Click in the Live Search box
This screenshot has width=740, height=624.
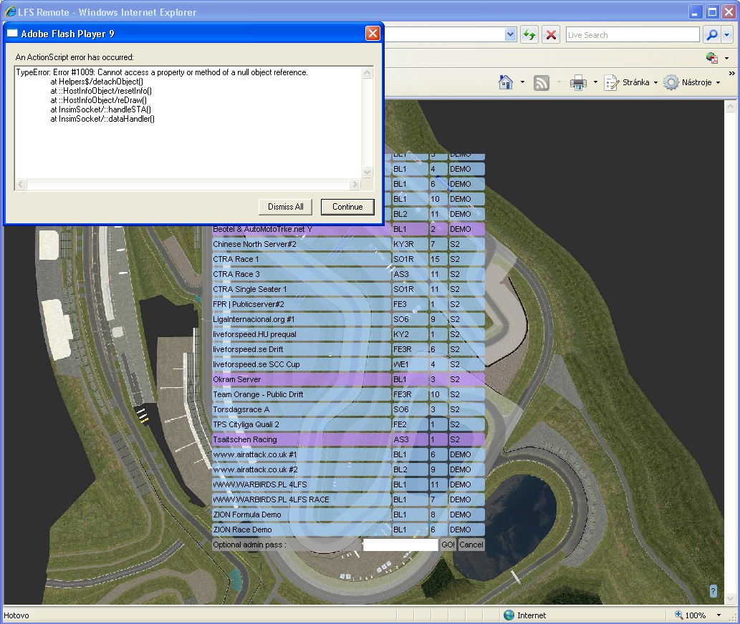click(633, 34)
